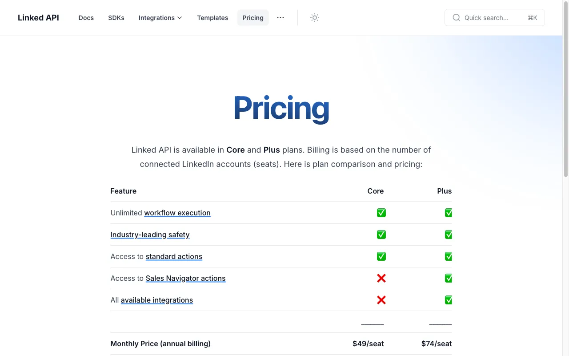Click the Core check for standard actions

point(381,256)
